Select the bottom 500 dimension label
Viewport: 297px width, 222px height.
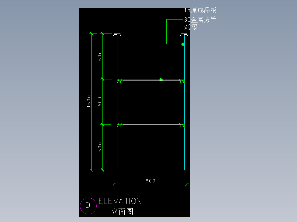[x=100, y=147]
